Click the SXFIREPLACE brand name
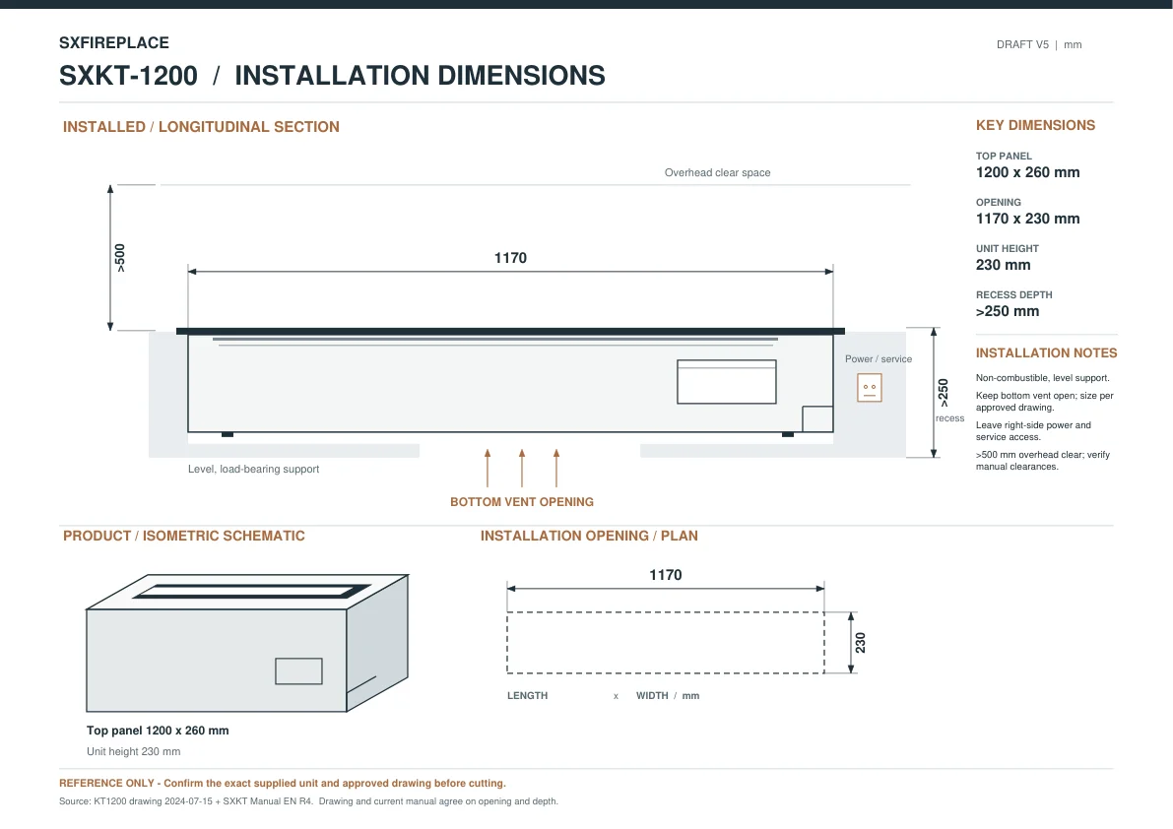The width and height of the screenshot is (1173, 829). [114, 42]
